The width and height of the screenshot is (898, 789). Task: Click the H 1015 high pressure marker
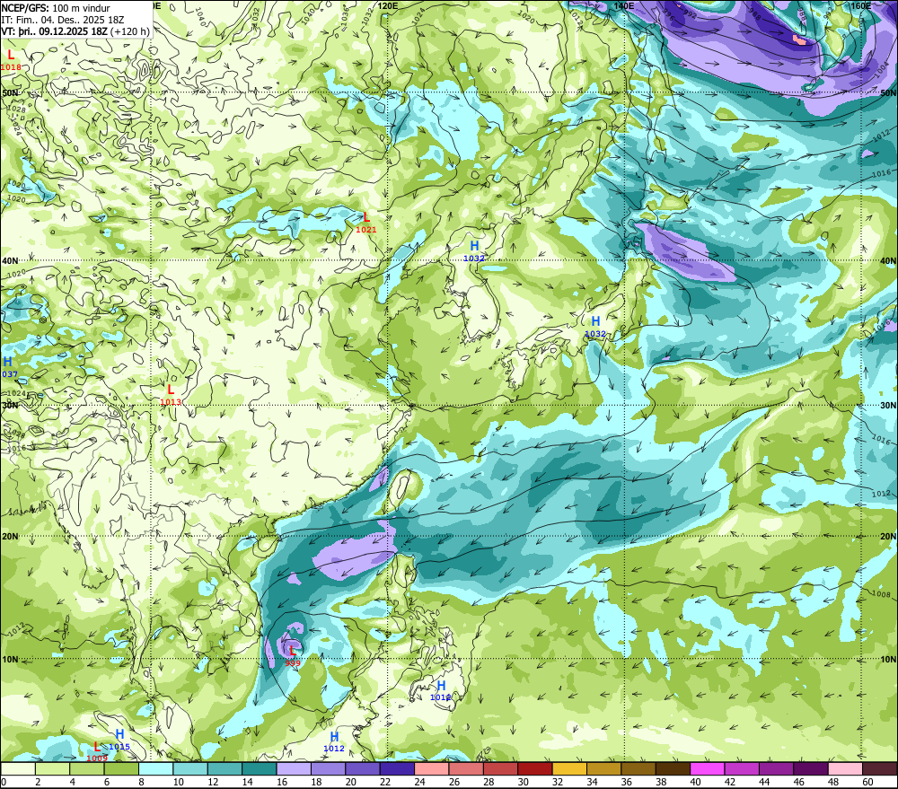pyautogui.click(x=119, y=740)
